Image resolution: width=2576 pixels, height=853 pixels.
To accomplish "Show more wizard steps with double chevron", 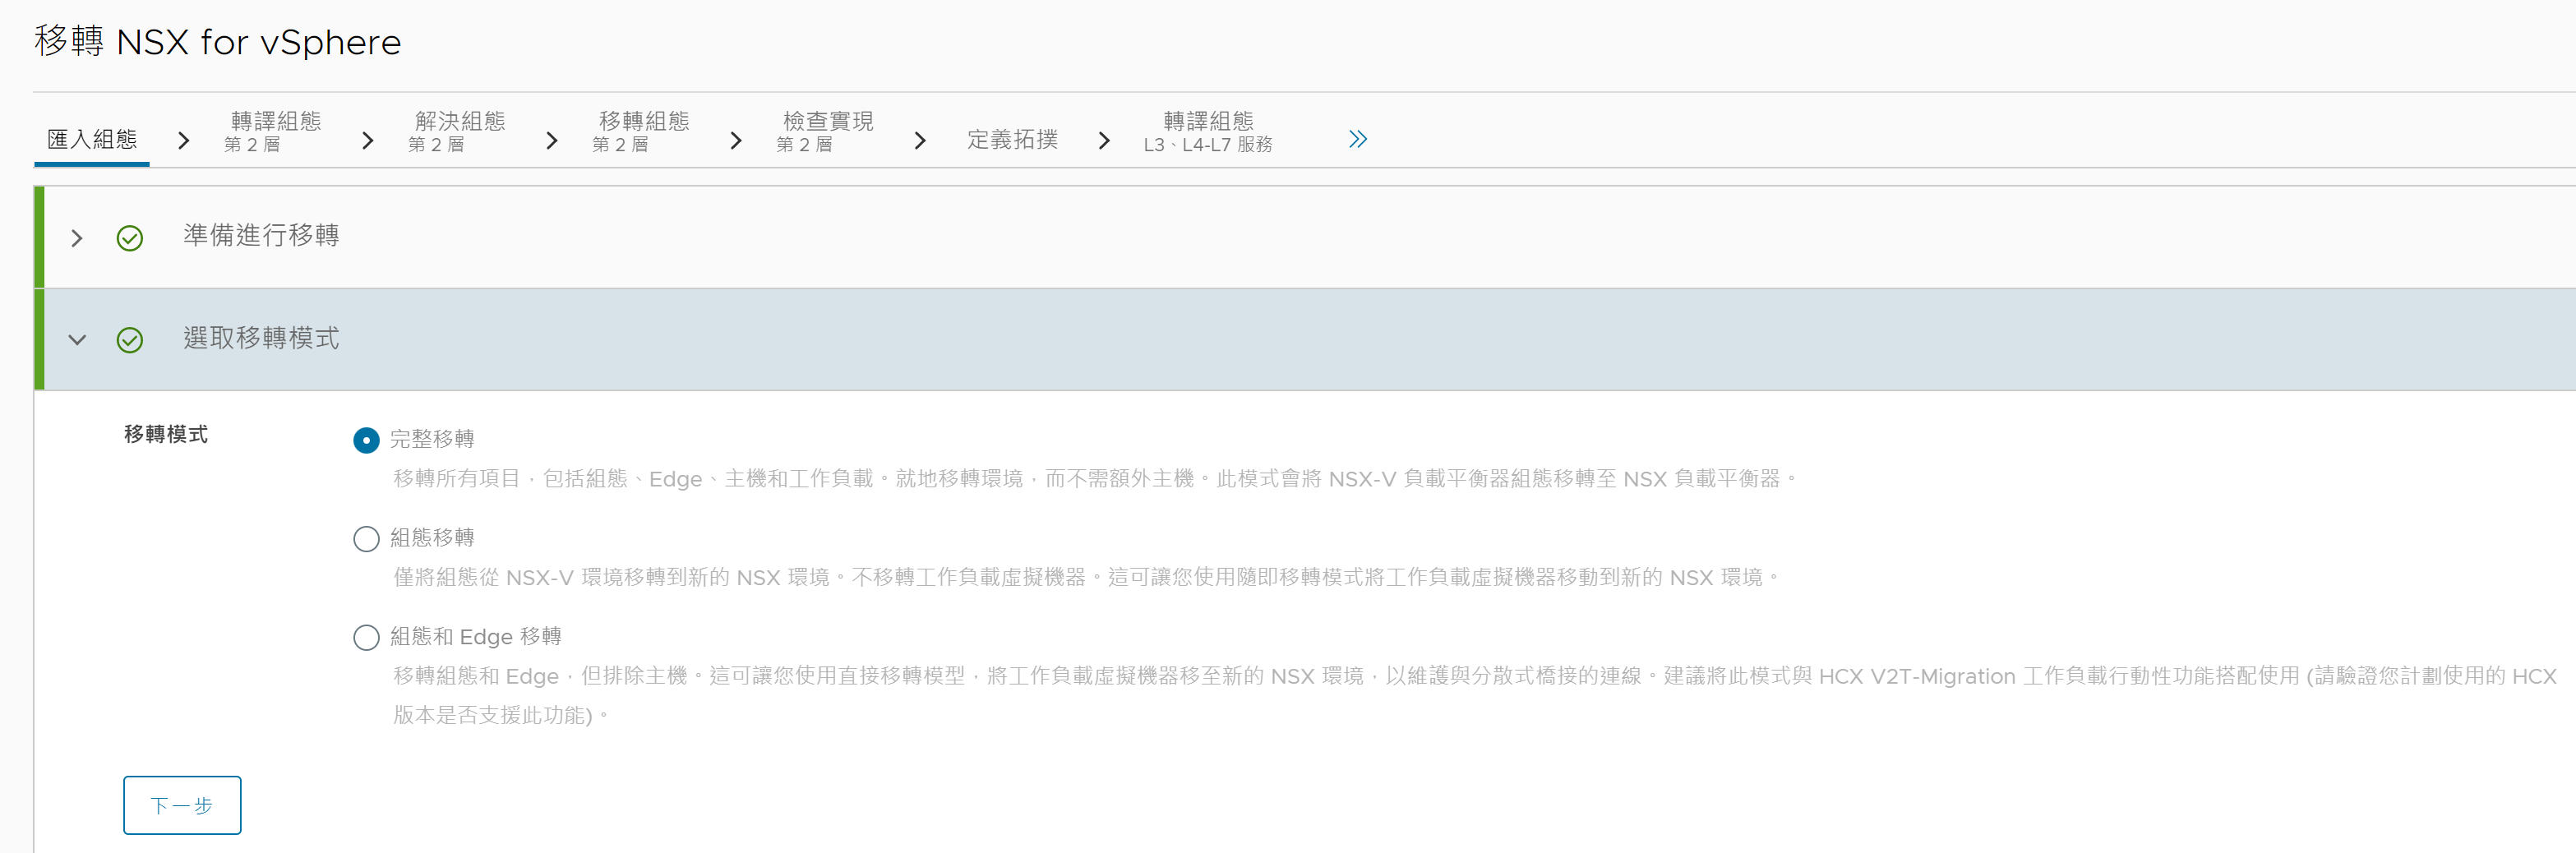I will click(x=1357, y=139).
